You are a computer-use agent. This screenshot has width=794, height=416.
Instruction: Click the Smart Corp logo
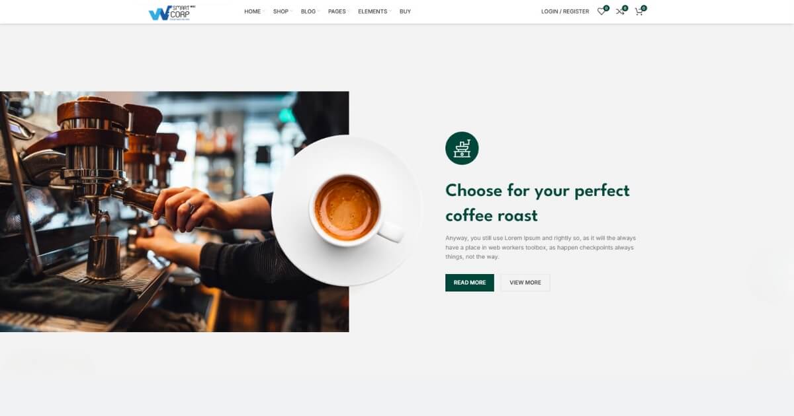(x=169, y=12)
